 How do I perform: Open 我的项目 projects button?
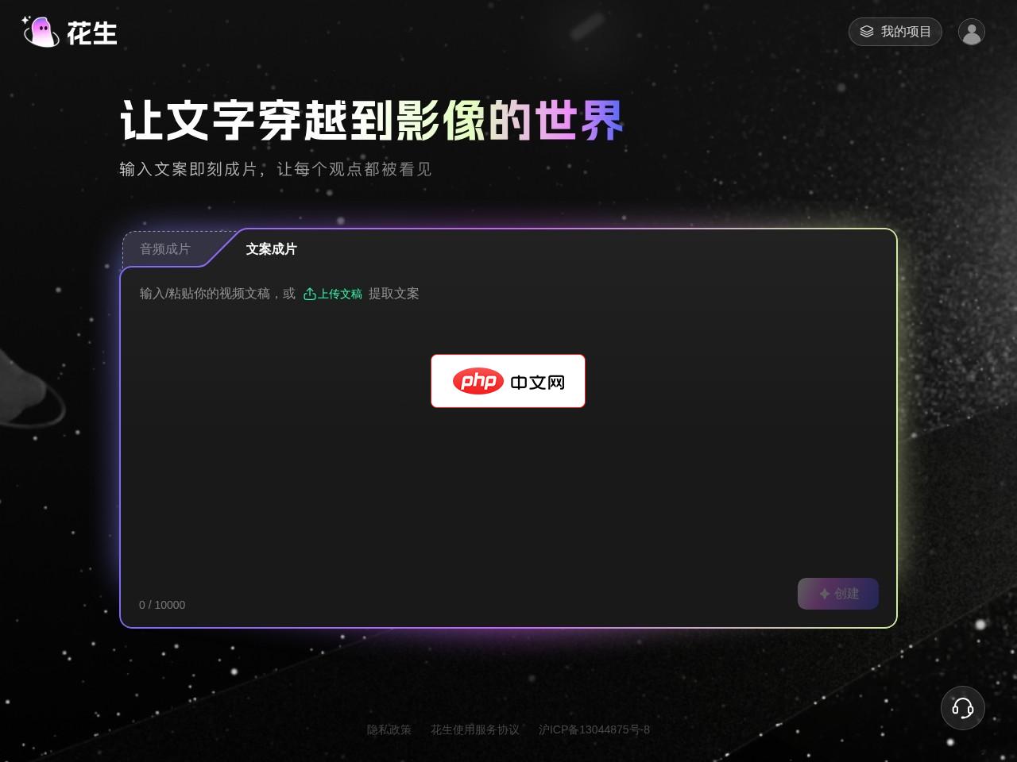(x=895, y=32)
